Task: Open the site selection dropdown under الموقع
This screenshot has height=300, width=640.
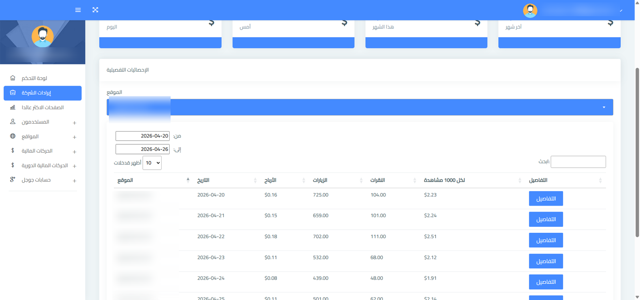Action: point(360,107)
